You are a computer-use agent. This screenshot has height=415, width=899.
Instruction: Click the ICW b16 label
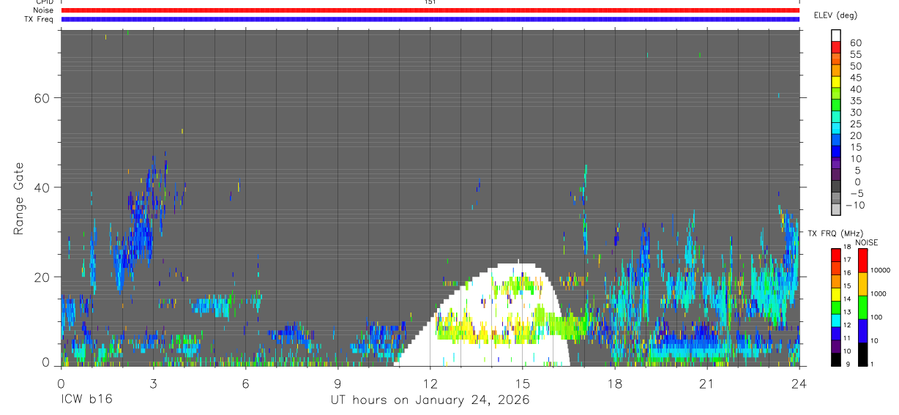(86, 400)
